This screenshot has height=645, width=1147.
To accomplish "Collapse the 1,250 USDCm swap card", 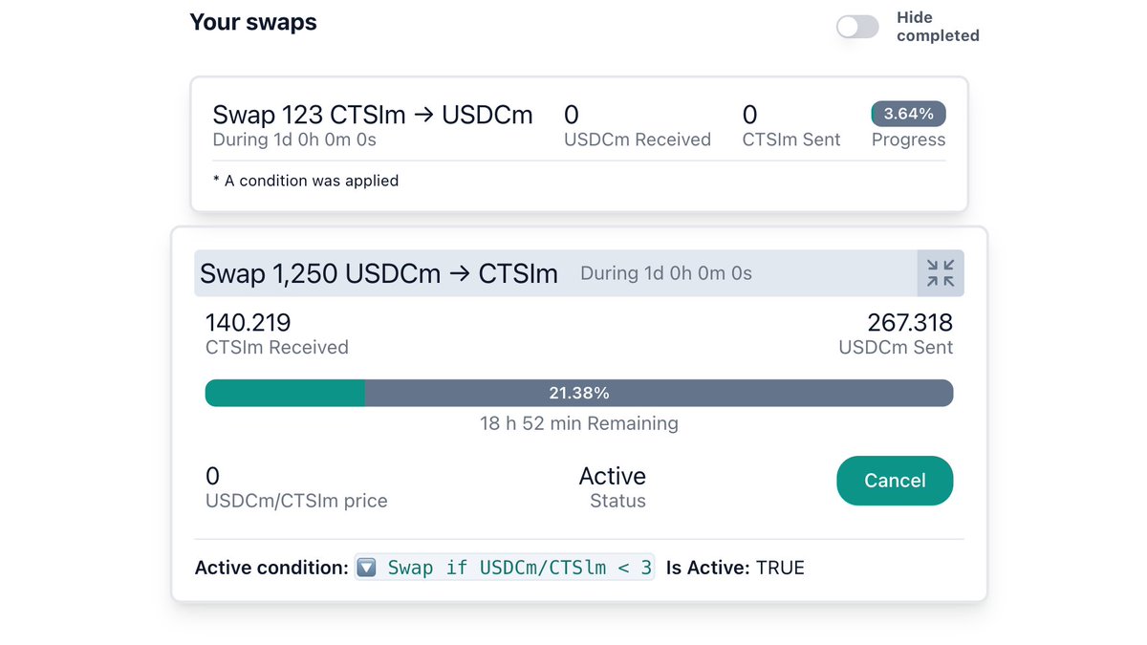I will (x=941, y=273).
